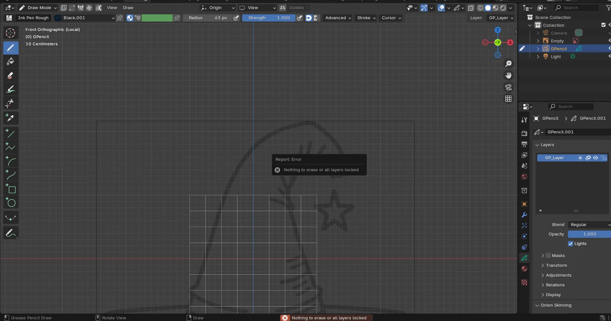Toggle strength pen pressure button
The width and height of the screenshot is (611, 321).
[299, 18]
